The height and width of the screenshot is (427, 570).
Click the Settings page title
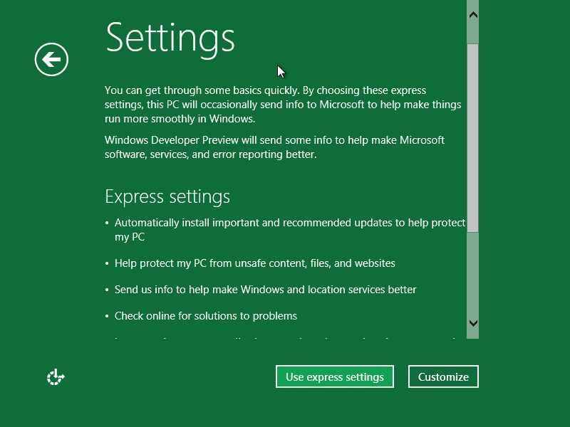tap(170, 38)
